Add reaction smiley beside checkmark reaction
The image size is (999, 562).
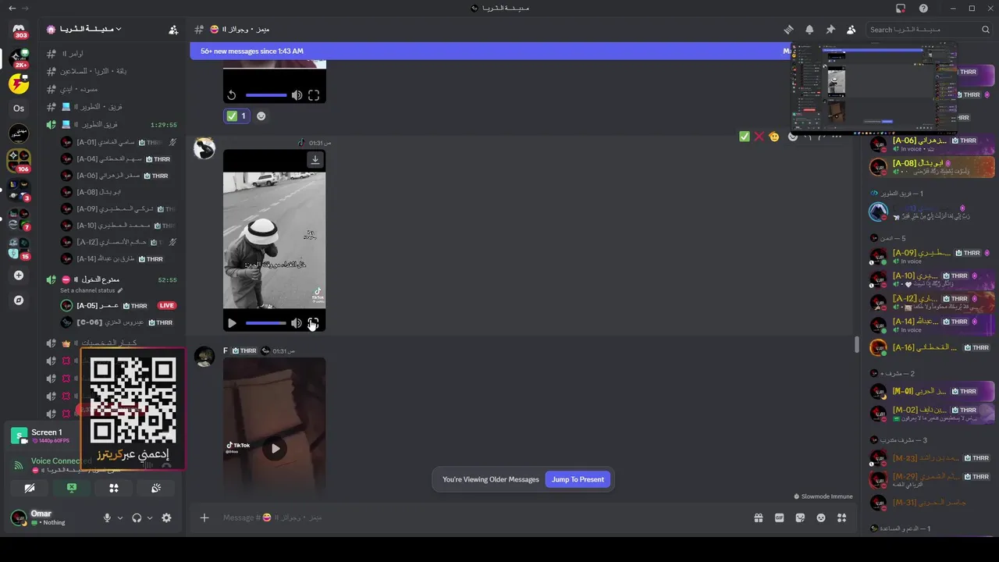point(261,116)
